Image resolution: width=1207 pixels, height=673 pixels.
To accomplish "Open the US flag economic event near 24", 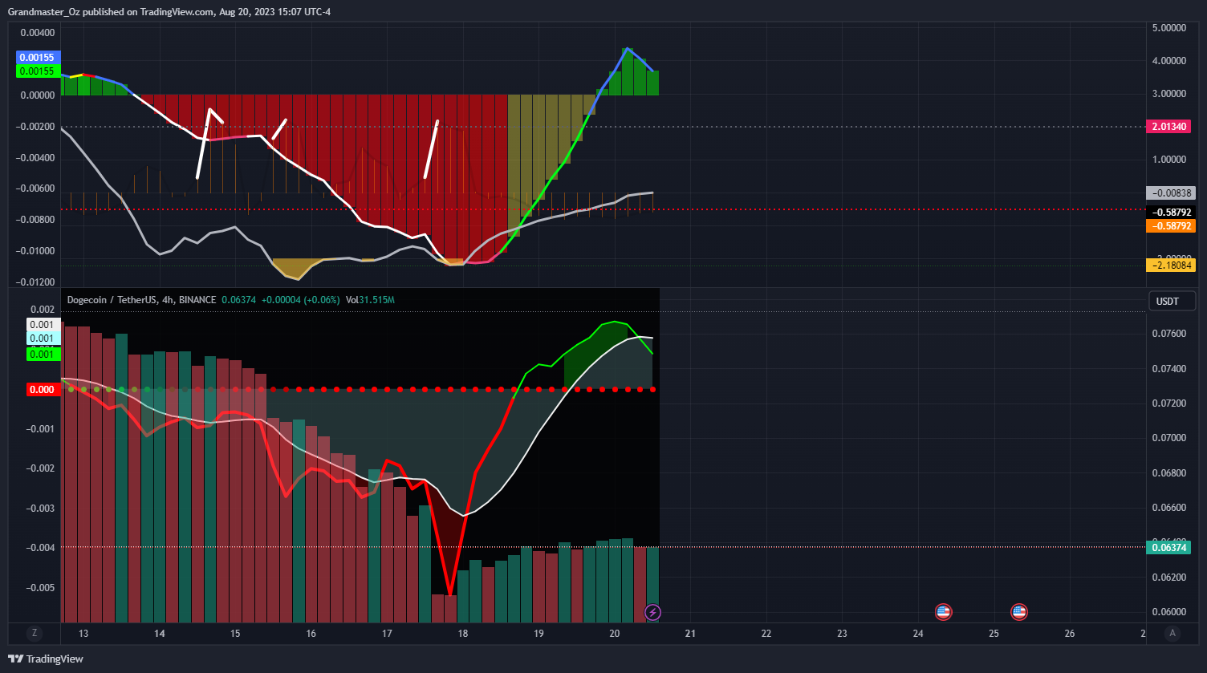I will tap(943, 612).
